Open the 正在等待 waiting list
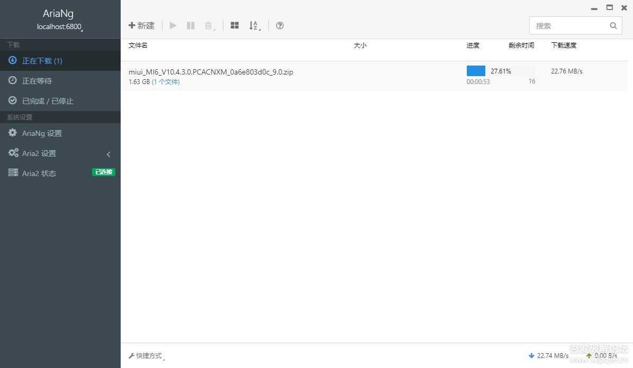The image size is (633, 368). [37, 81]
